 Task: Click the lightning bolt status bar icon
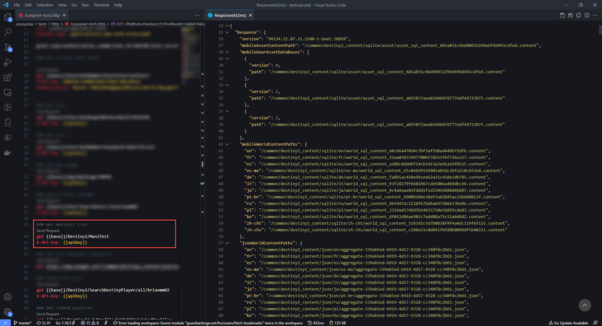point(106,323)
